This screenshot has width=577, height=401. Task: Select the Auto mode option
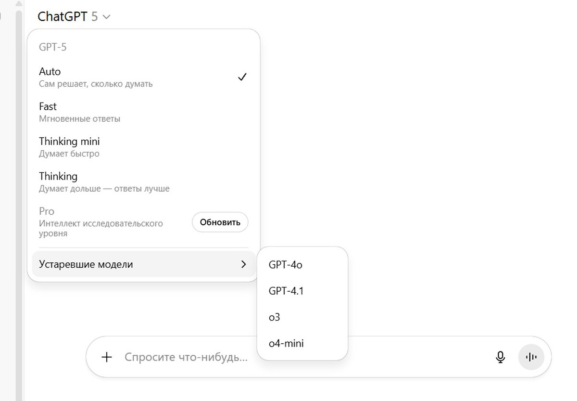pos(96,77)
